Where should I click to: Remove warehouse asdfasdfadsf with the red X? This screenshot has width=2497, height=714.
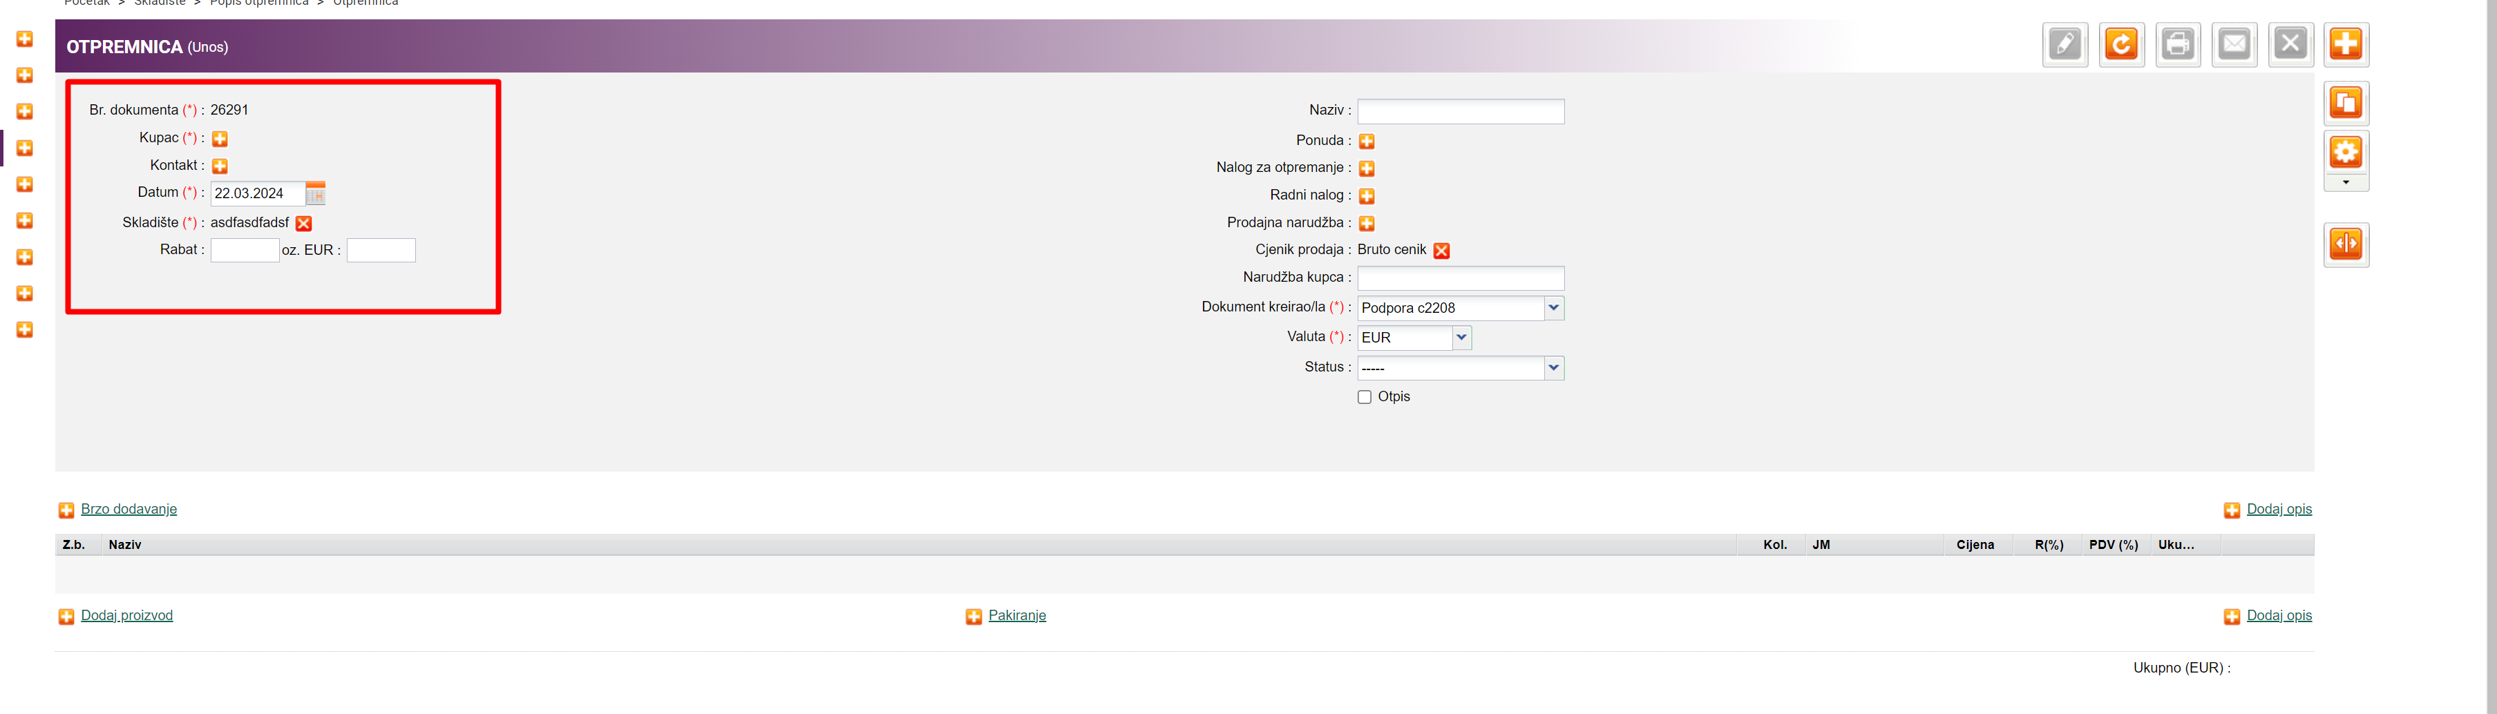point(303,224)
